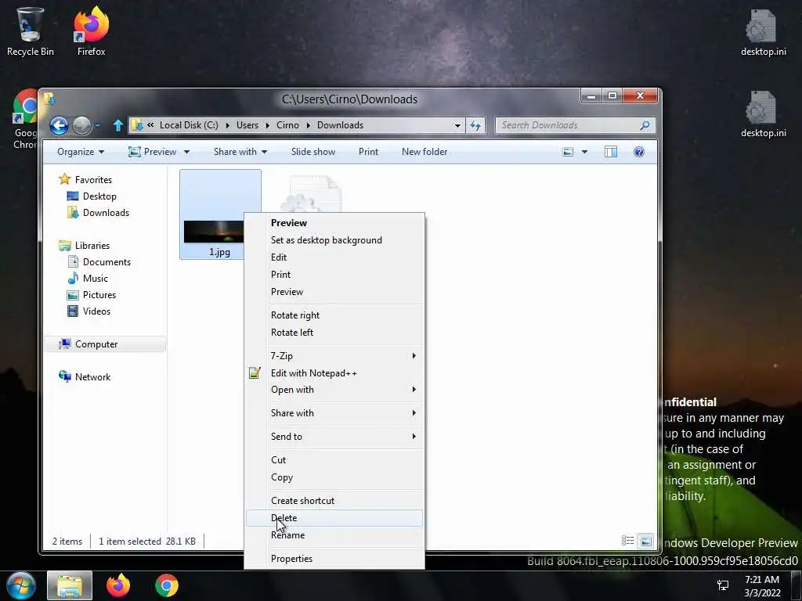Choose Cut from the context menu

(334, 460)
